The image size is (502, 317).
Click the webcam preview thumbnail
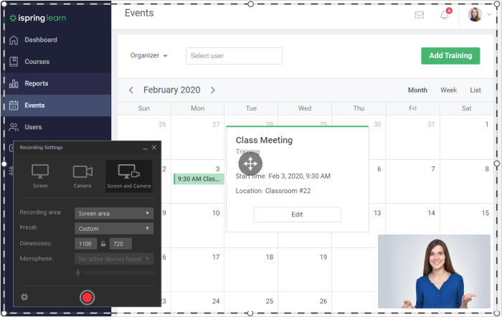point(434,272)
